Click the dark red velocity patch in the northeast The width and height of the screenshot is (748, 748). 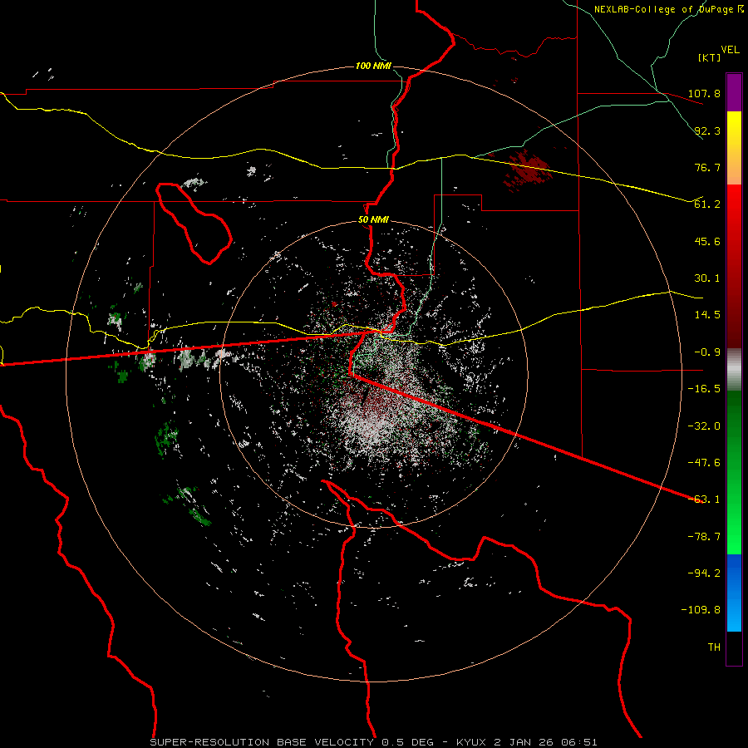pyautogui.click(x=527, y=170)
